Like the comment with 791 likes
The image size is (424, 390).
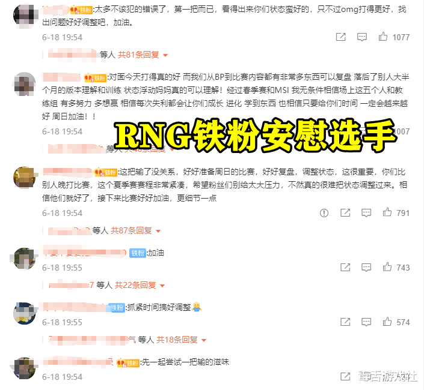click(x=387, y=212)
